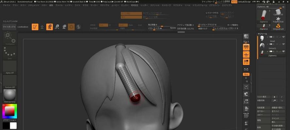
Task: Open the Dots stroke selector
Action: (9, 53)
